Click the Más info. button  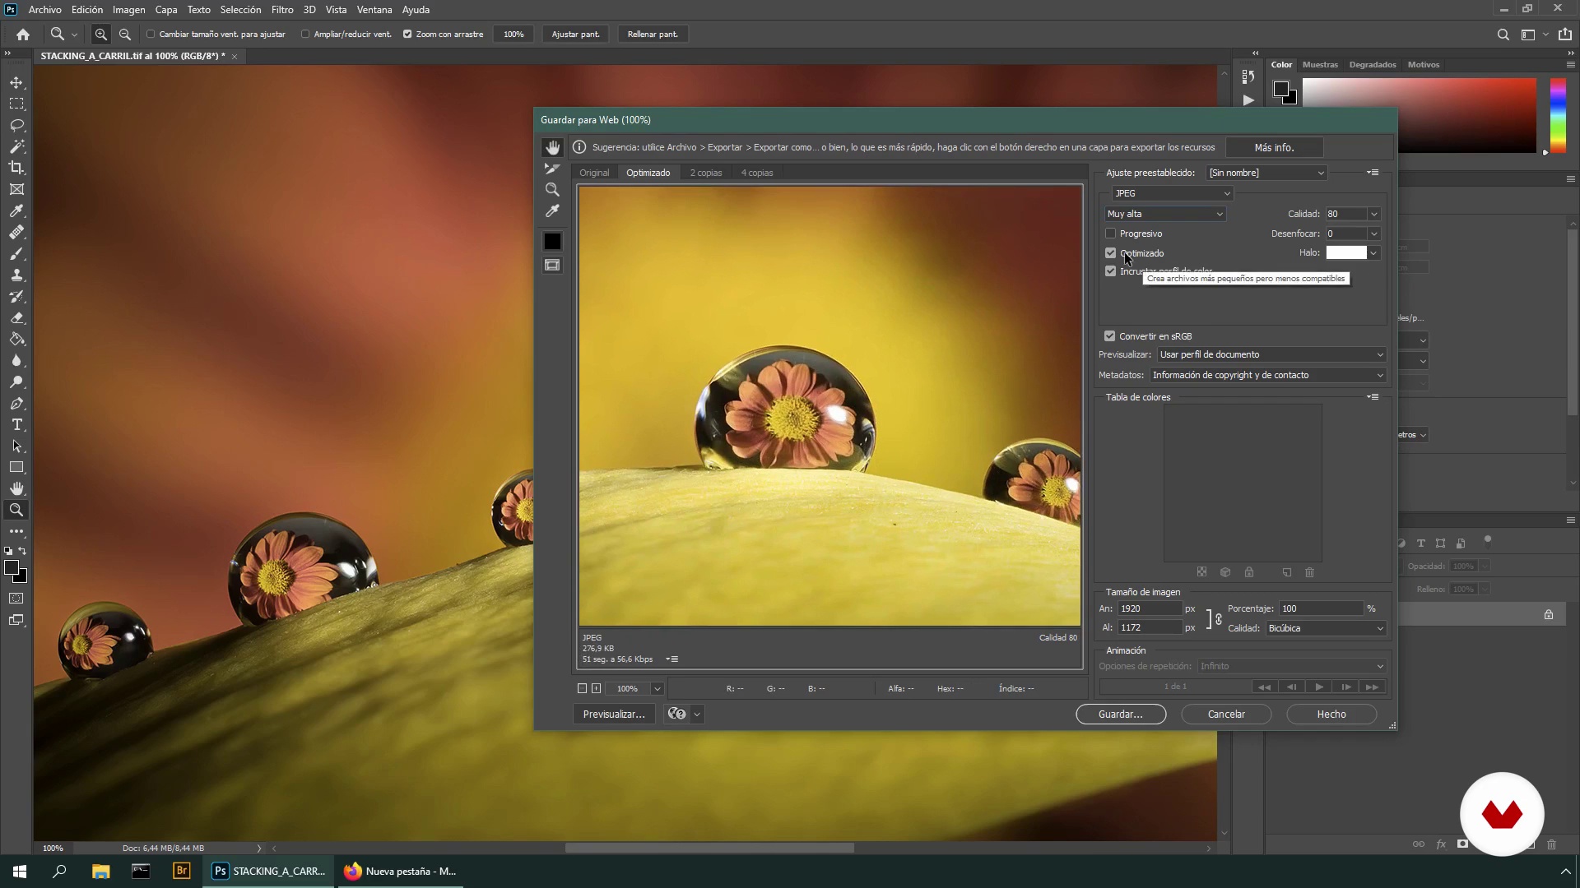[1274, 147]
